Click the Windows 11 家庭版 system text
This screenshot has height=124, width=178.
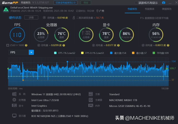point(56,94)
